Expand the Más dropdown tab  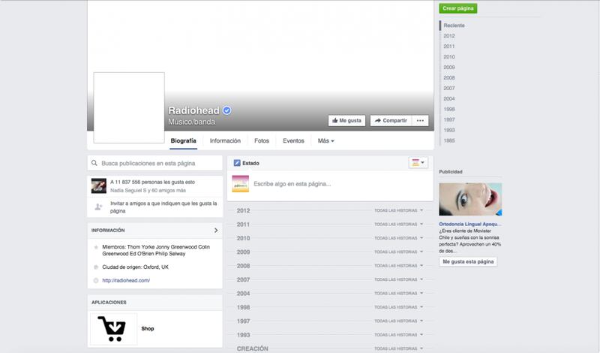[326, 140]
